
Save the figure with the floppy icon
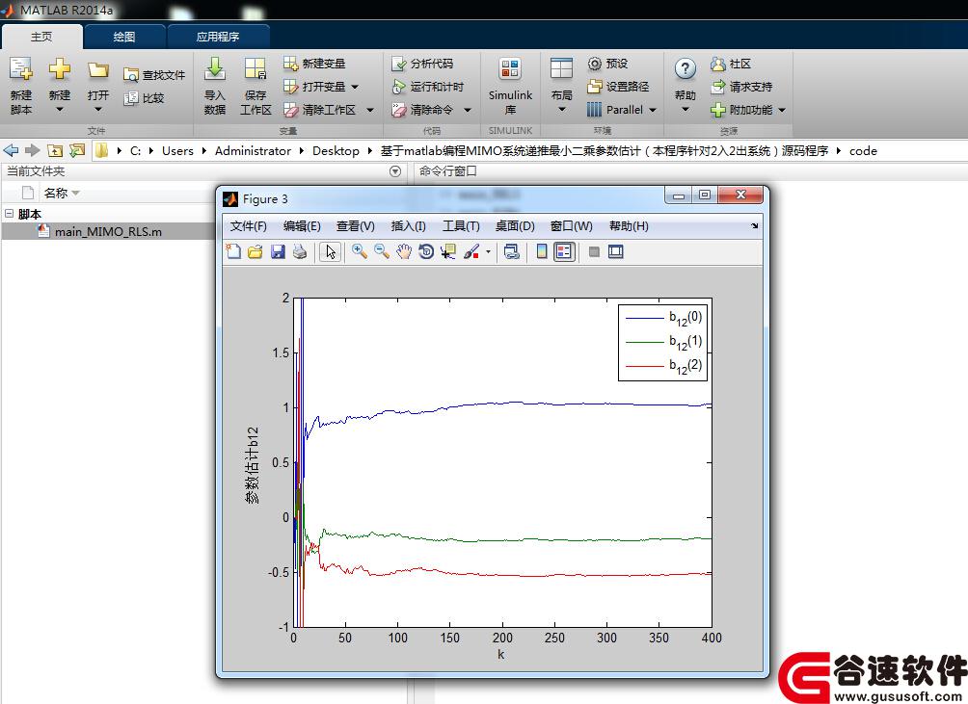(278, 251)
